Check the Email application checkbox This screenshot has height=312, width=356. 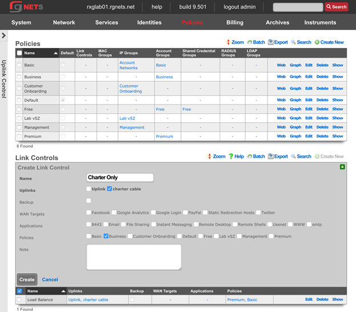coord(106,224)
